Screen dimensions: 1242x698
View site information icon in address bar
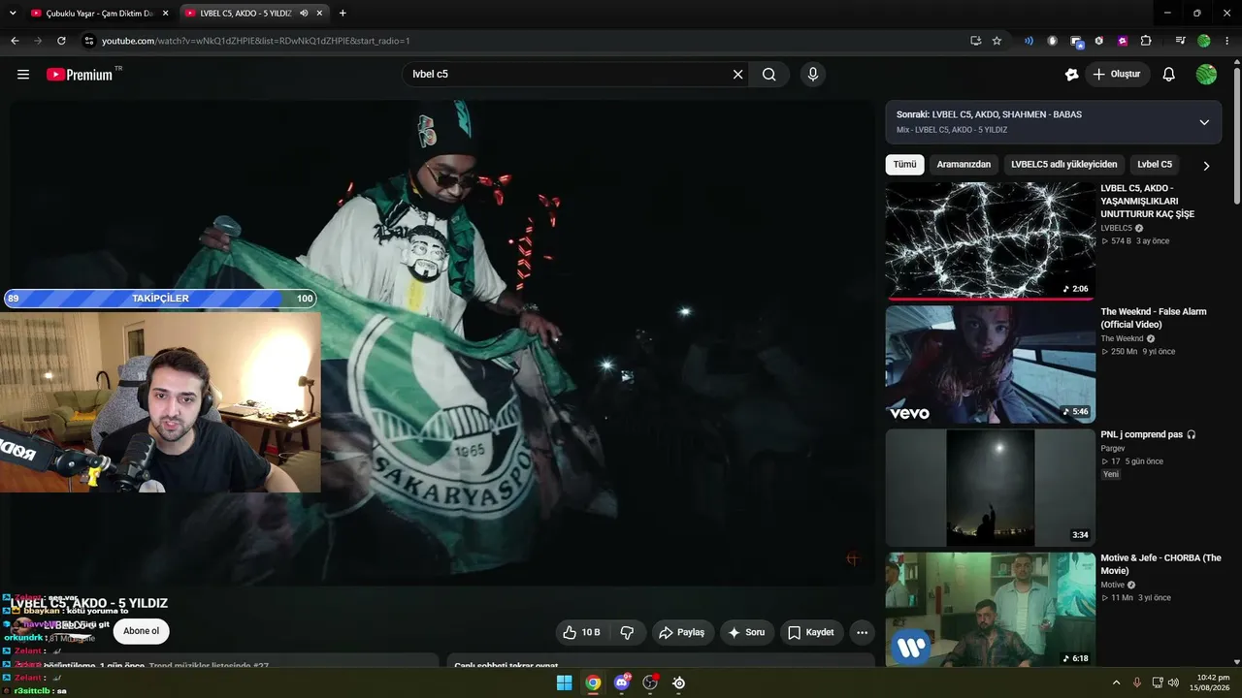tap(88, 41)
